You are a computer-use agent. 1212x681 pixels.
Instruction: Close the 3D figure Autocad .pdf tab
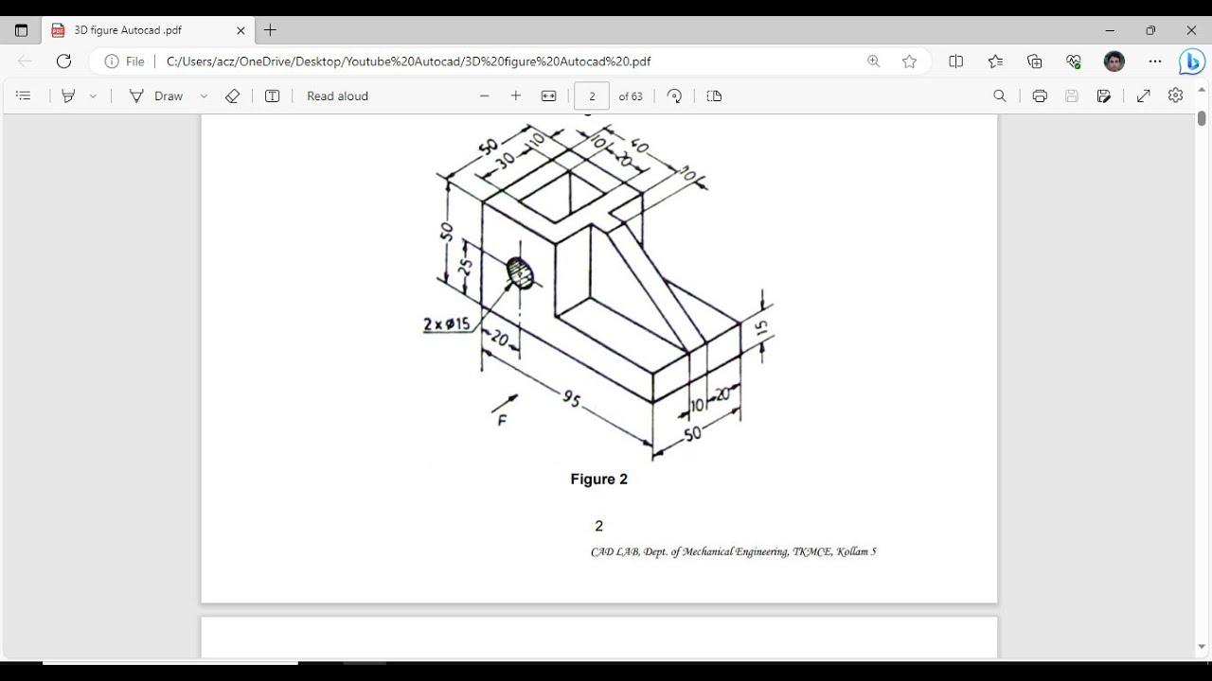coord(241,30)
